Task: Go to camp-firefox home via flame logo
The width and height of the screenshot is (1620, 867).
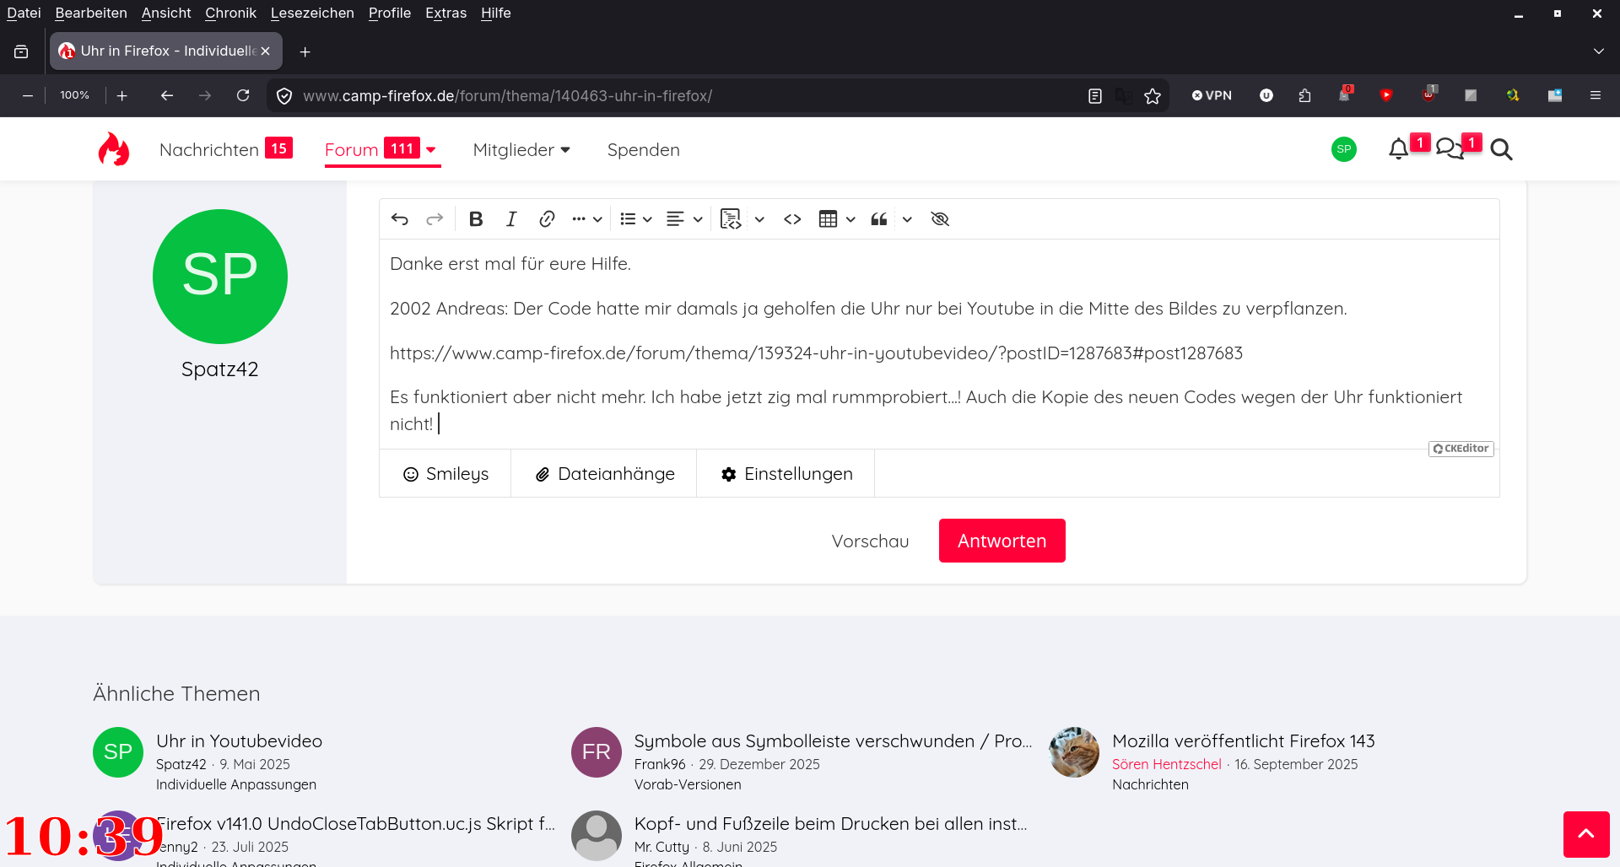Action: tap(114, 149)
